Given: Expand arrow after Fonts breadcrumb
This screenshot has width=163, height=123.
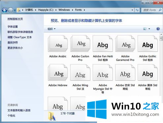Looking at the screenshot, I should tap(84, 10).
